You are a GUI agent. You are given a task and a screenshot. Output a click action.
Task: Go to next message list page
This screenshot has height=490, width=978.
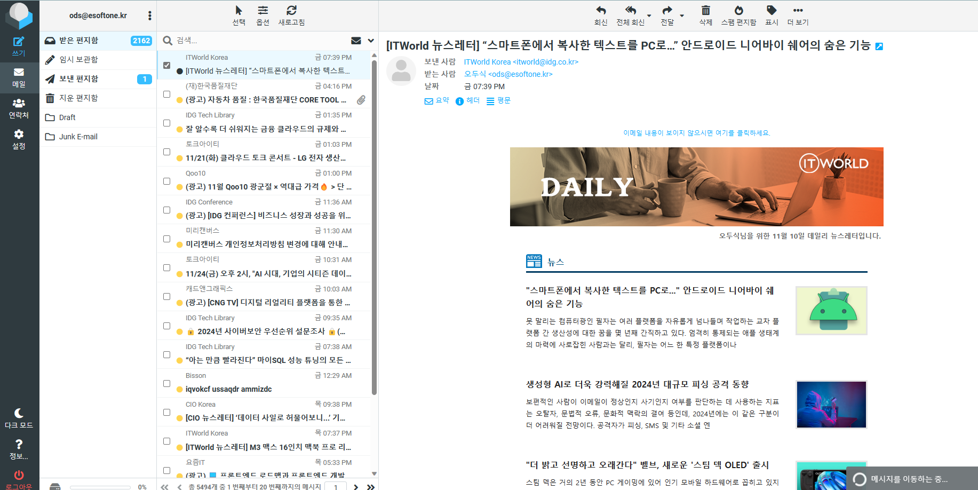356,487
